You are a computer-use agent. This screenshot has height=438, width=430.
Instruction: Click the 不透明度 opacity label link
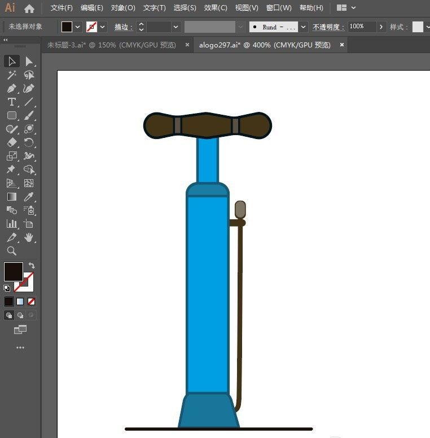[328, 27]
